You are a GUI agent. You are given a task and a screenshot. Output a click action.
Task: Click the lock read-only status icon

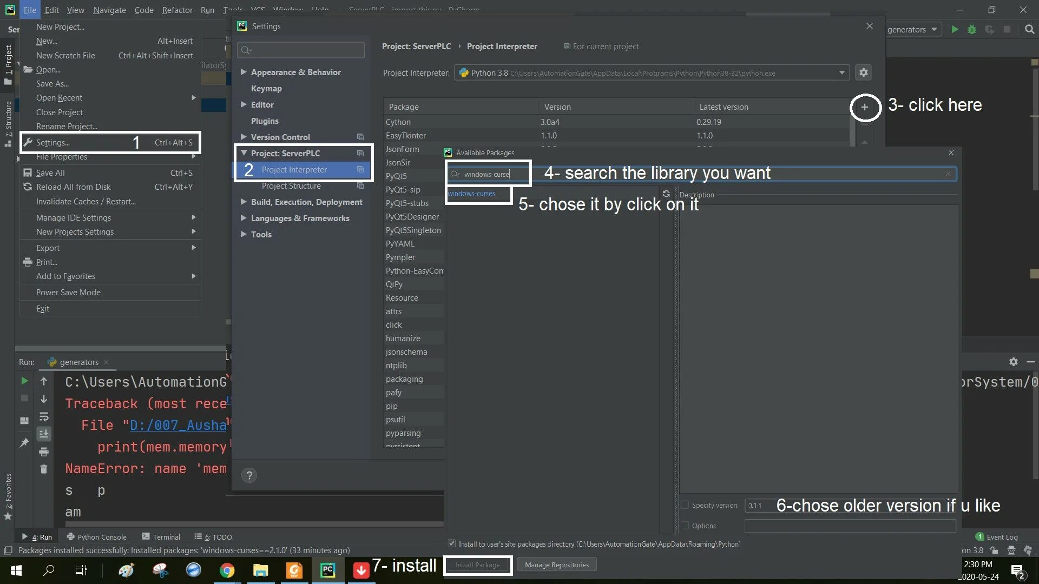tap(994, 550)
